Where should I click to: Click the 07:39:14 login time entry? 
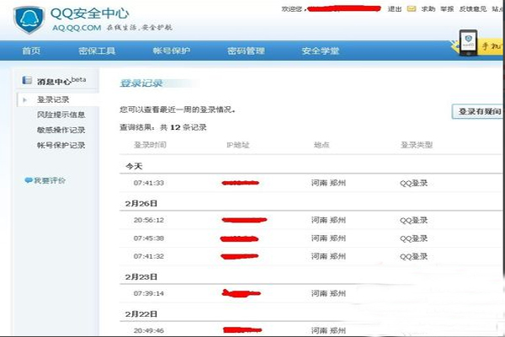pyautogui.click(x=149, y=293)
